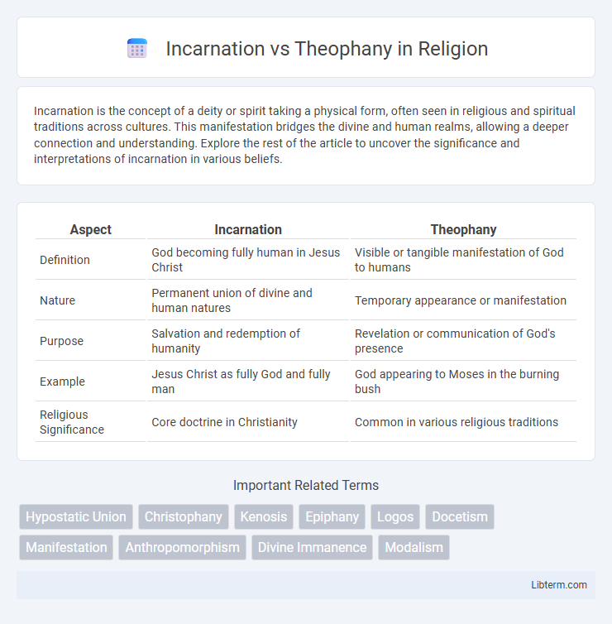The image size is (612, 624).
Task: Click the 'Incarnation vs Theophany in Religion' title
Action: [x=327, y=49]
